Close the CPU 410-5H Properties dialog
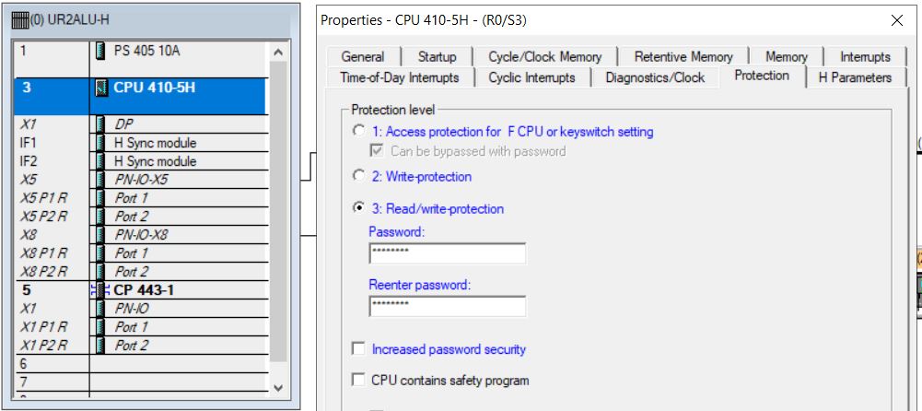 (x=897, y=20)
